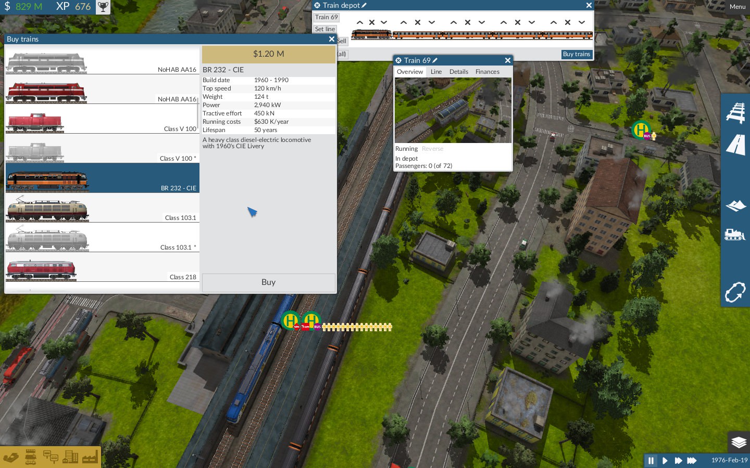Viewport: 750px width, 468px height.
Task: Toggle Reverse direction for Train 69
Action: (x=432, y=149)
